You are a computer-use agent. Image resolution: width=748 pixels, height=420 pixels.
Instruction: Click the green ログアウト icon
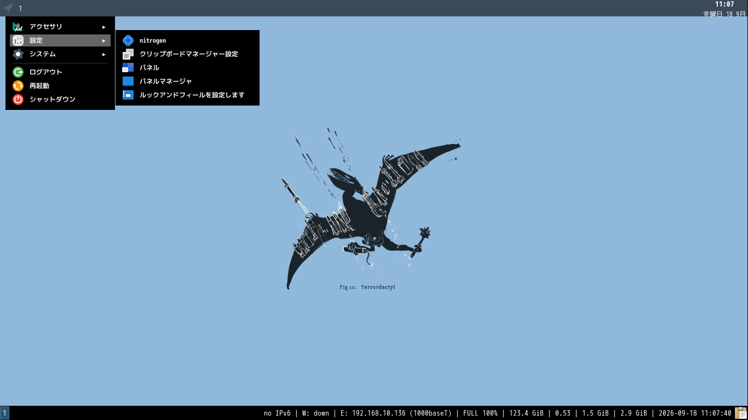(18, 72)
